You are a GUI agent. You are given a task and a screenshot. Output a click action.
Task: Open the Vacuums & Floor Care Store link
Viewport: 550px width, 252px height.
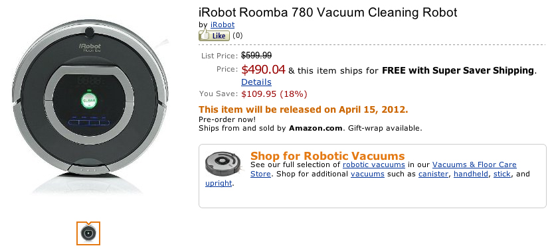tap(383, 169)
